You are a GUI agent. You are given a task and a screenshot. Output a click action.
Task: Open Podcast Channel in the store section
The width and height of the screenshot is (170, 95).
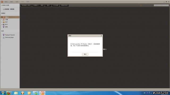[x=10, y=35]
